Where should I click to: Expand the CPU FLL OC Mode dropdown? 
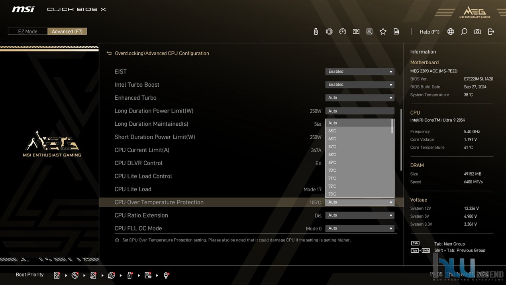360,228
